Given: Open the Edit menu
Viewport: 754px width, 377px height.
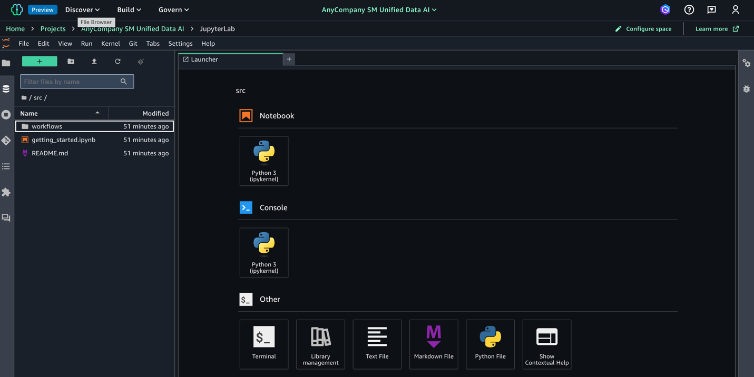Looking at the screenshot, I should point(43,44).
